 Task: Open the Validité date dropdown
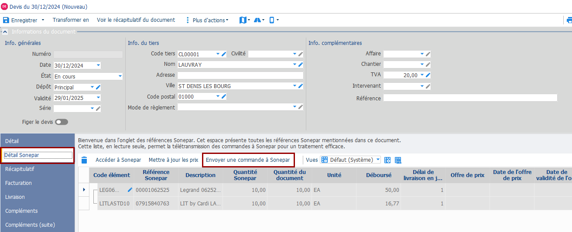[98, 98]
